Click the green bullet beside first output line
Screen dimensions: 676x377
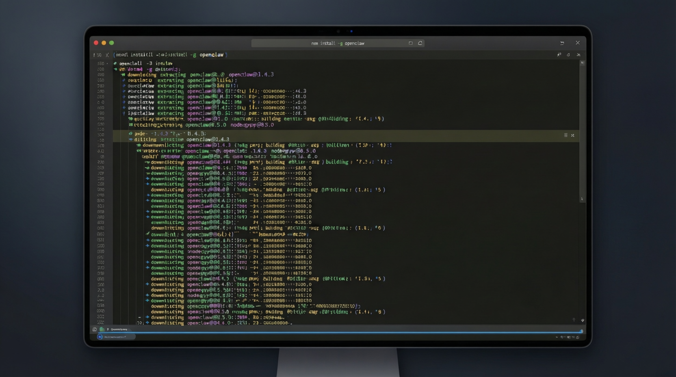click(x=115, y=63)
